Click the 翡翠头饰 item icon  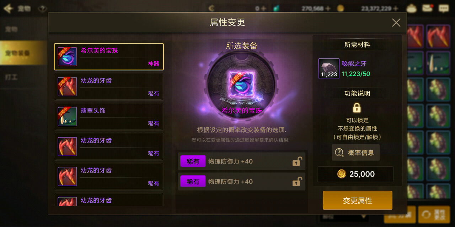click(x=67, y=117)
